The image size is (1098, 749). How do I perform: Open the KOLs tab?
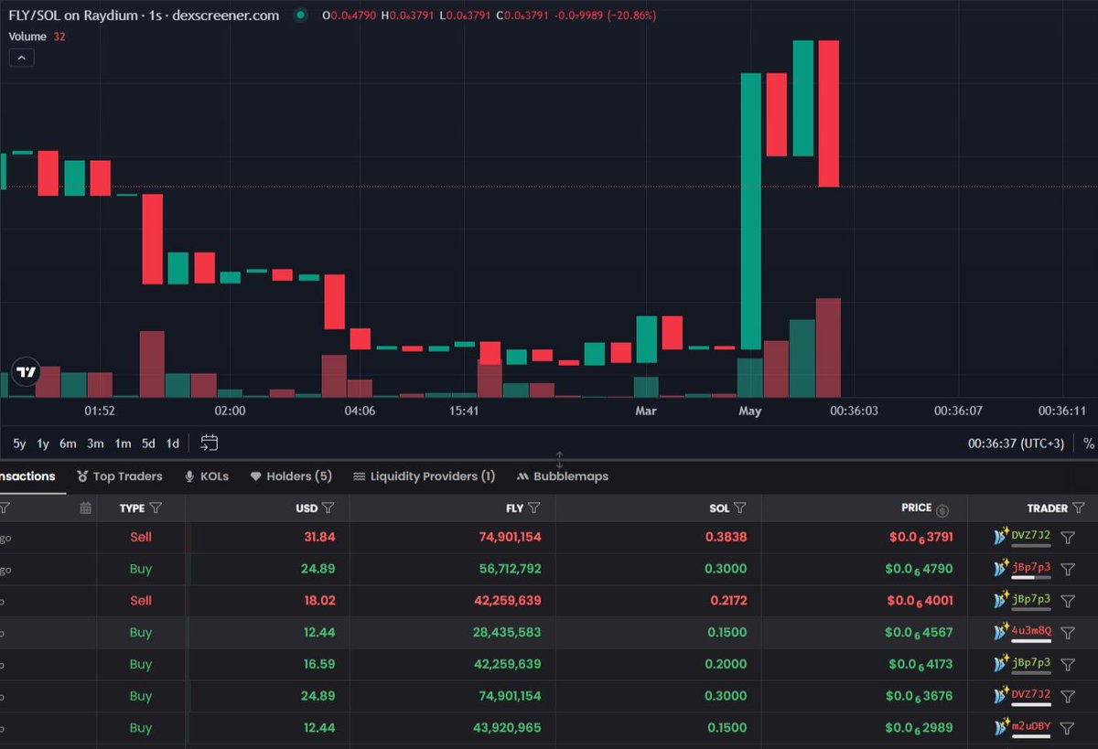tap(207, 476)
